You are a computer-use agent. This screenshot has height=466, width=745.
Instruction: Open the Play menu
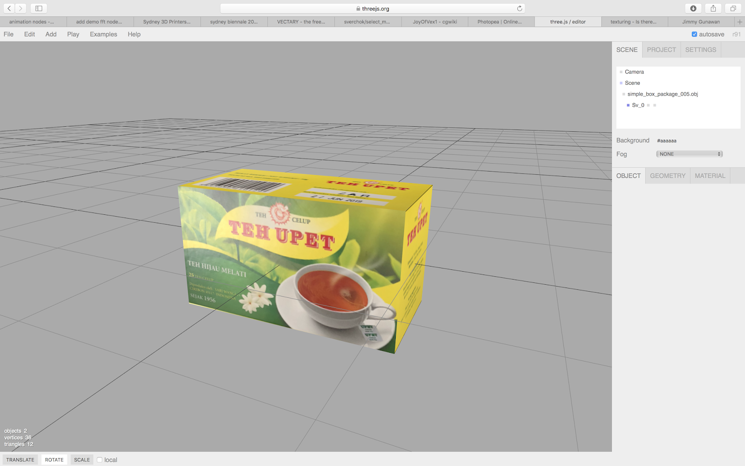point(73,34)
